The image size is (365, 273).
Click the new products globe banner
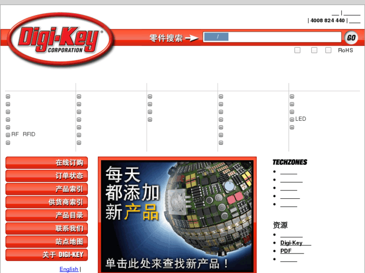tap(177, 215)
